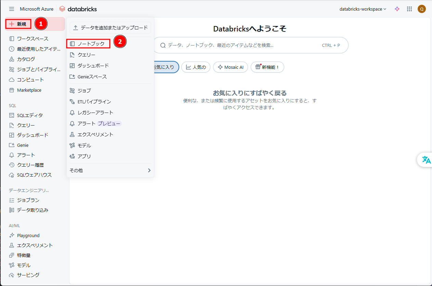Click データを追加またはアップロード button

pyautogui.click(x=110, y=27)
